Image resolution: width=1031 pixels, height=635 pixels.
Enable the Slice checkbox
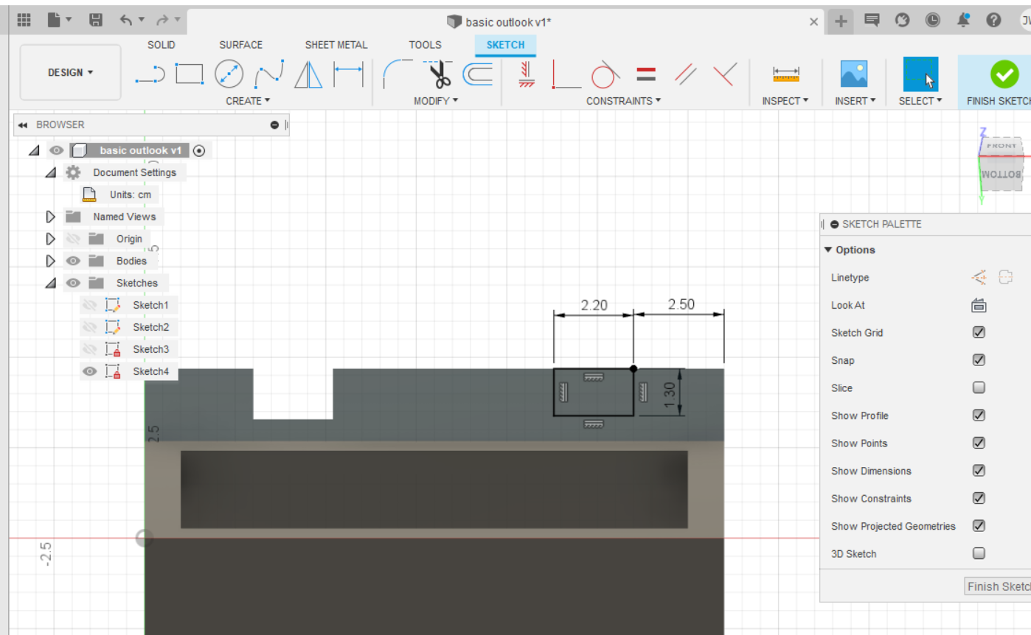(979, 388)
